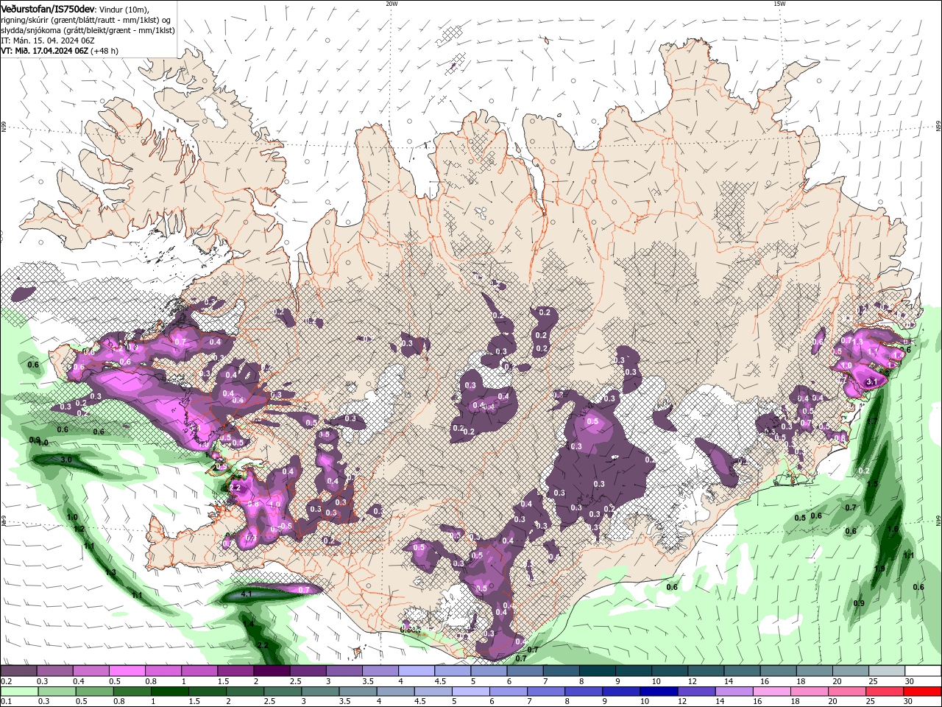Pick the darkest mauve 0.2–0.3 snow swatch
Screen dimensions: 942x707
pos(18,671)
